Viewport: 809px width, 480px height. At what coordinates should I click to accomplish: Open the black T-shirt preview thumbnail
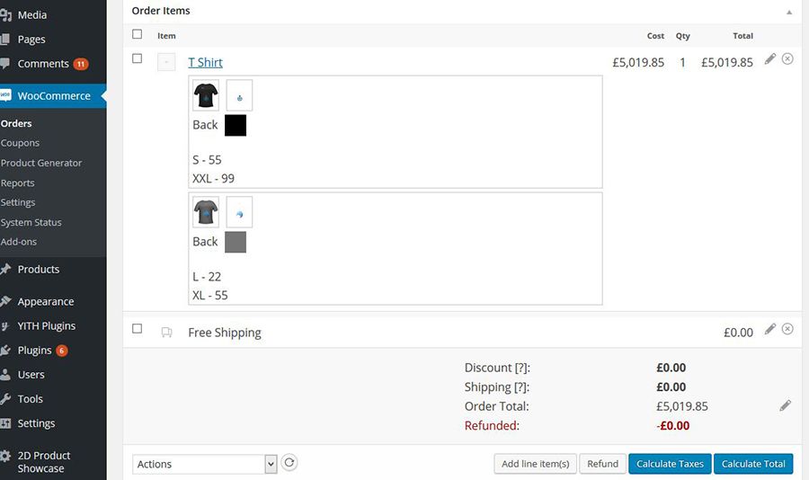pos(206,95)
